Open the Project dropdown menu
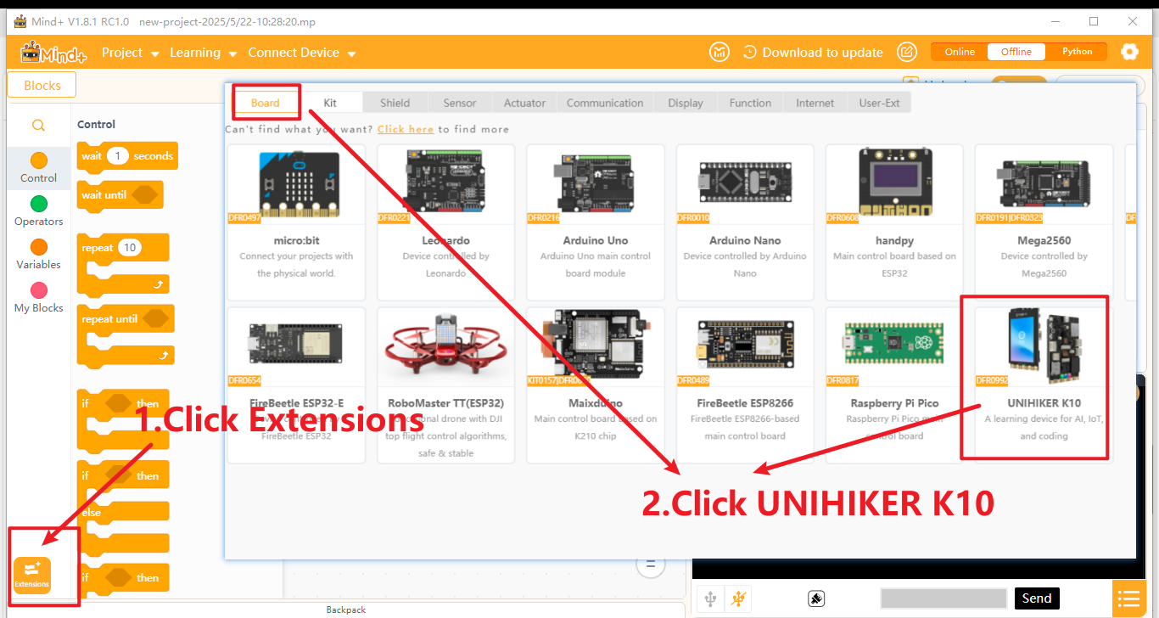1159x618 pixels. point(131,53)
